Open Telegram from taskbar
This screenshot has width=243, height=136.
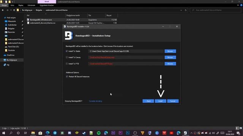point(55,133)
